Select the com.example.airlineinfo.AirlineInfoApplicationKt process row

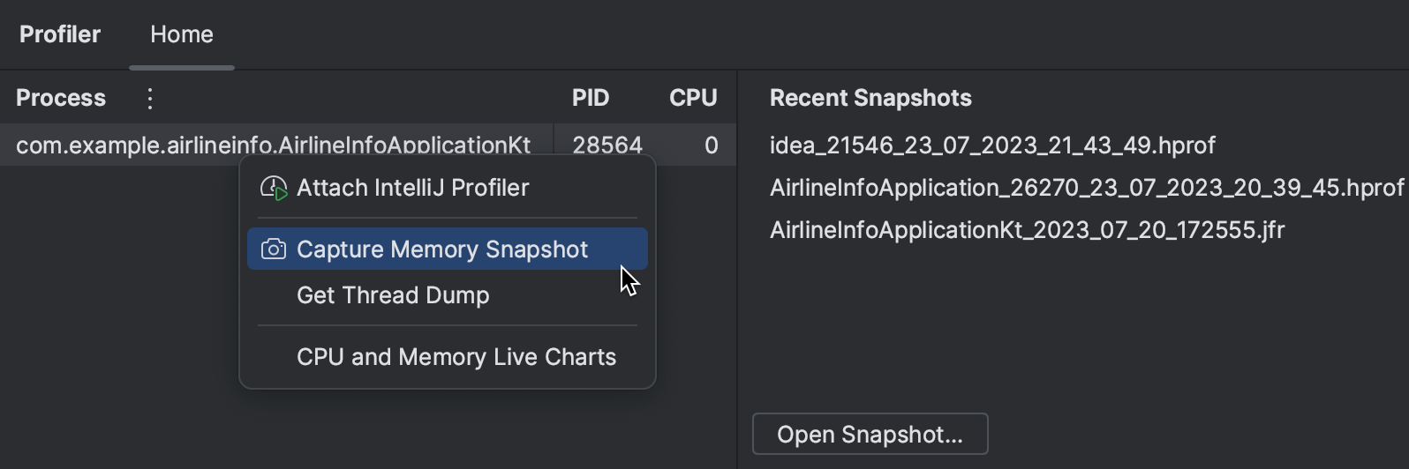(368, 145)
